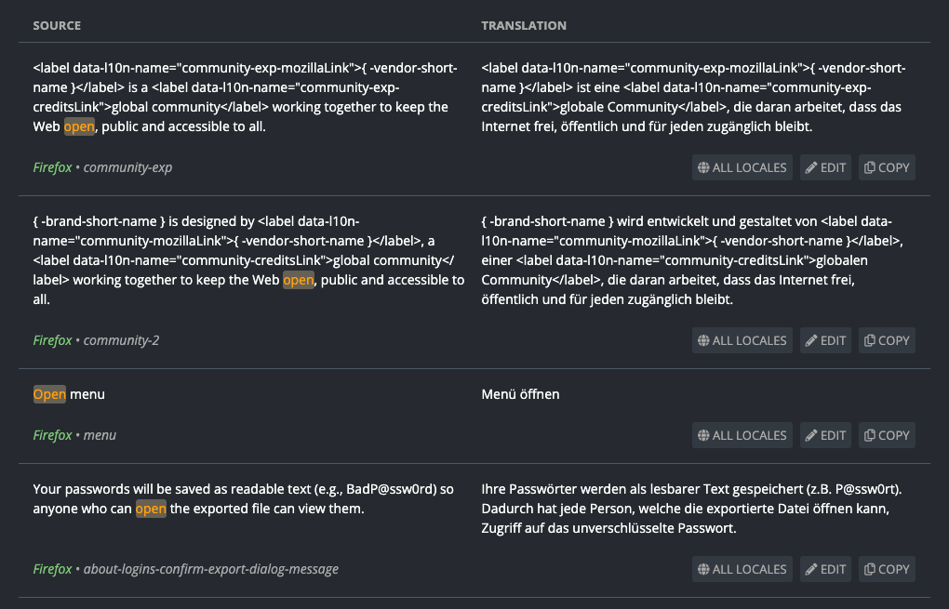949x609 pixels.
Task: Edit the about-logins export dialog translation
Action: [825, 569]
